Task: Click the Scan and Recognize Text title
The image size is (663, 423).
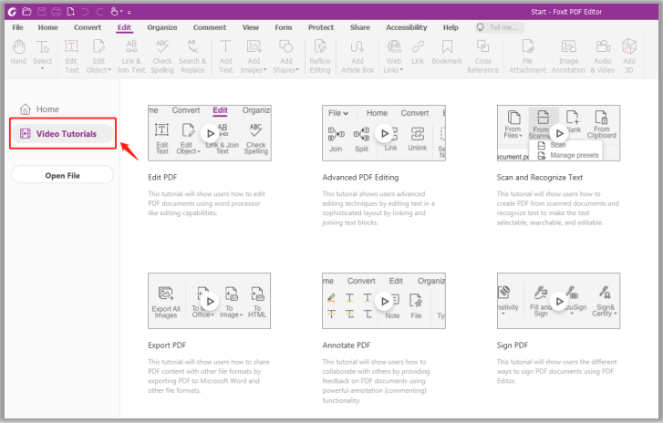Action: click(x=540, y=178)
